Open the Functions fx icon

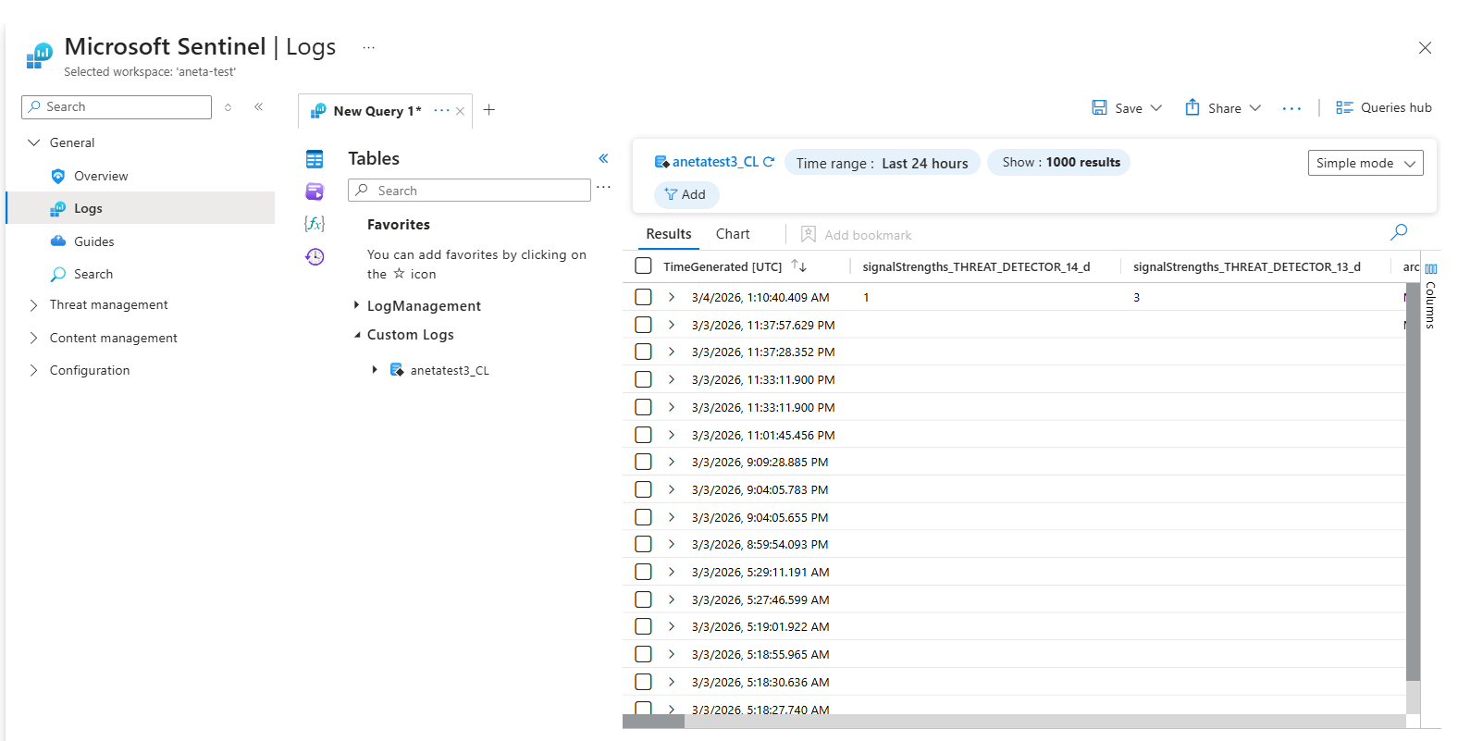tap(315, 224)
